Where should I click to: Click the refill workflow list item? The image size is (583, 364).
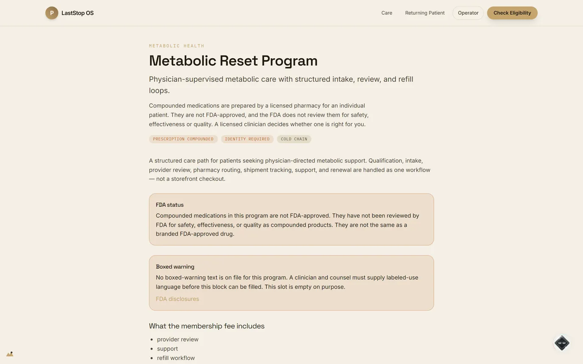pyautogui.click(x=176, y=358)
